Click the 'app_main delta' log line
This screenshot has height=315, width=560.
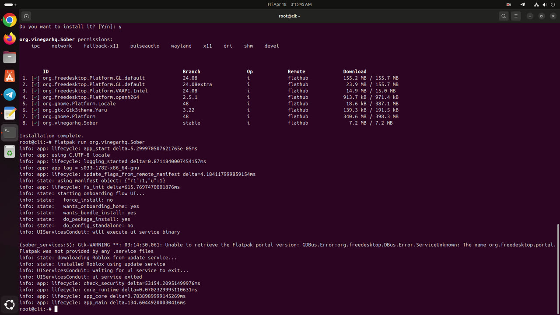click(102, 303)
